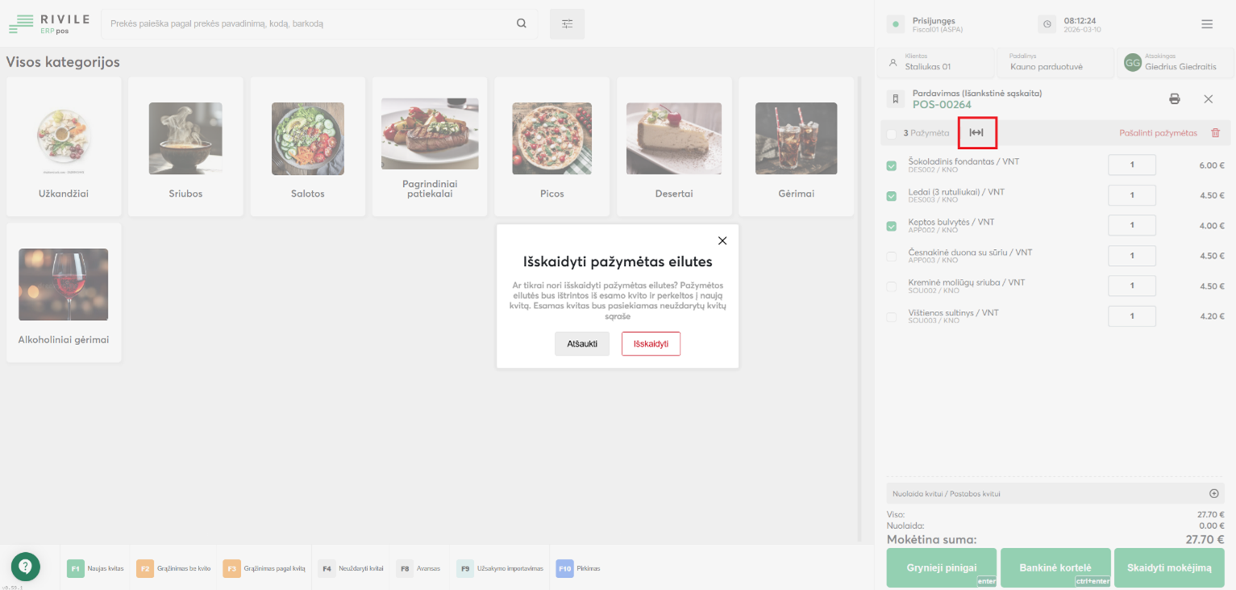Close the split dialog with X
Screen dimensions: 1236x590
pyautogui.click(x=722, y=241)
